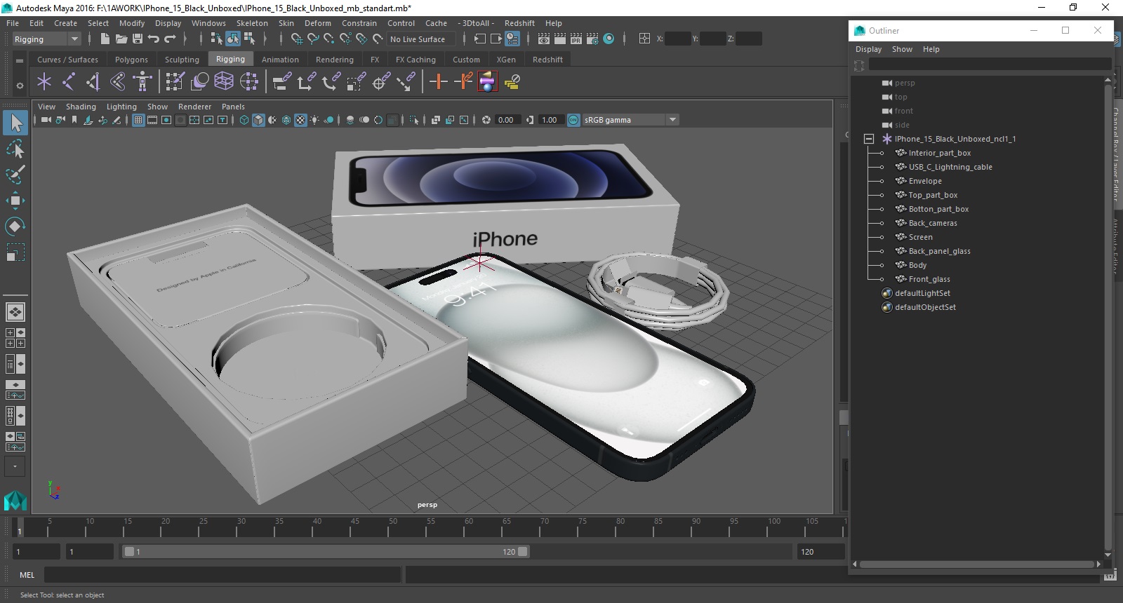Toggle select-by-component mode
The height and width of the screenshot is (603, 1123).
point(250,39)
